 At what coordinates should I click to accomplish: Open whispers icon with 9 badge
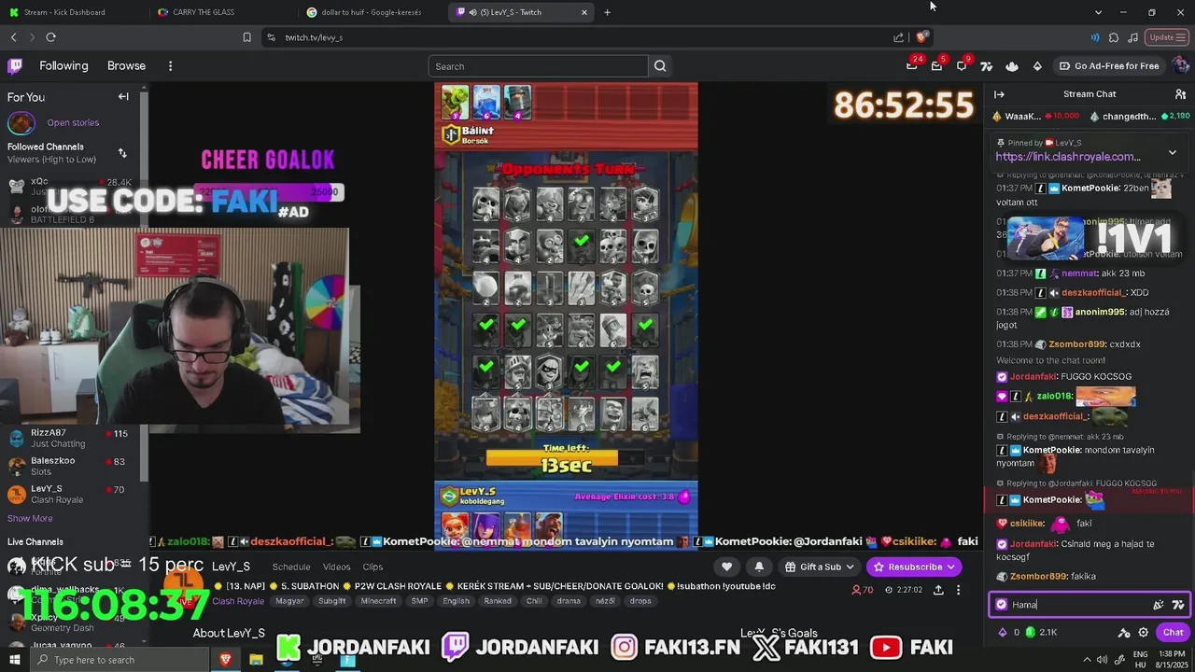(962, 65)
